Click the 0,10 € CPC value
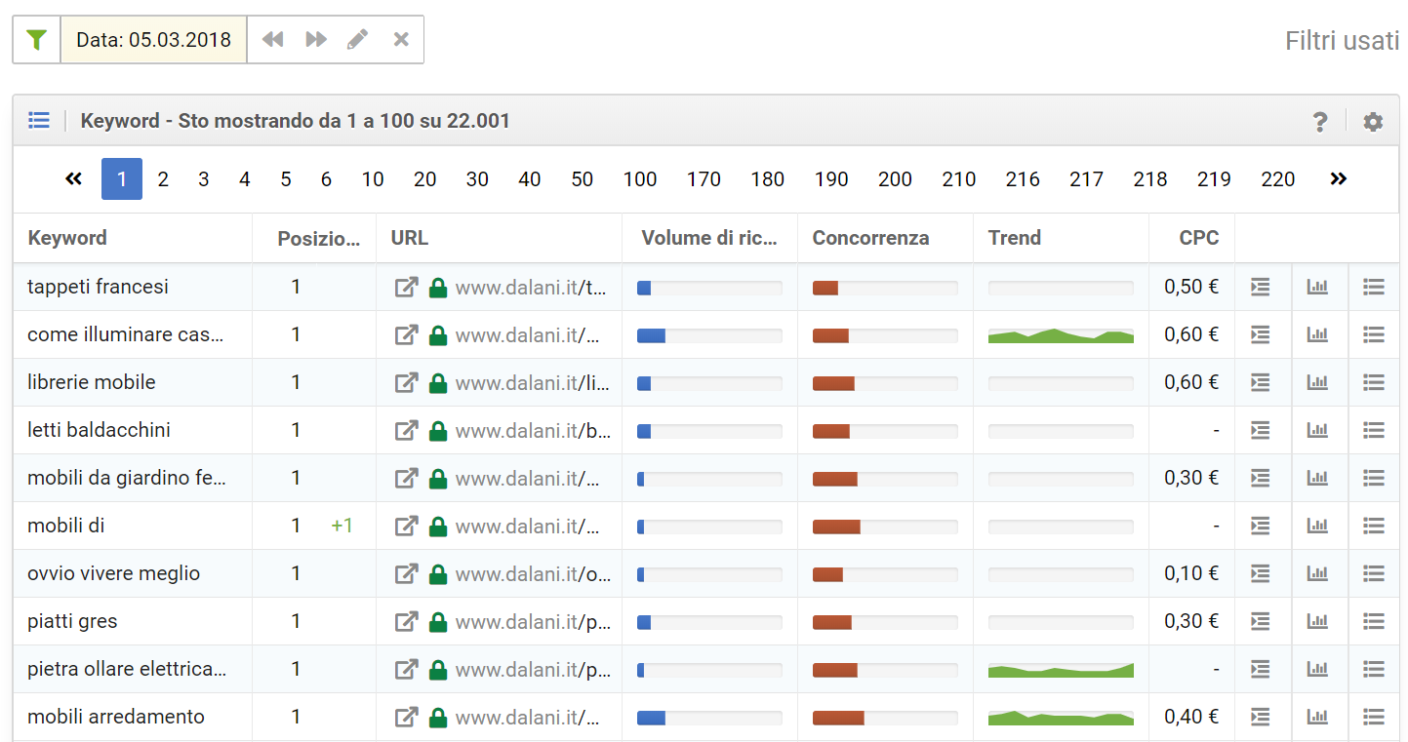The image size is (1408, 742). (x=1191, y=573)
